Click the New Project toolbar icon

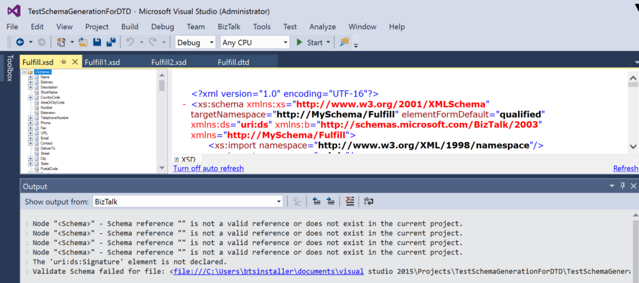[62, 42]
